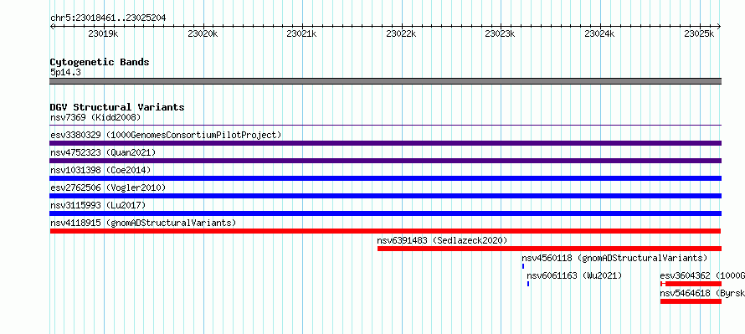This screenshot has height=334, width=745.
Task: Select the small blue mark under nsv4560118
Action: coord(523,266)
